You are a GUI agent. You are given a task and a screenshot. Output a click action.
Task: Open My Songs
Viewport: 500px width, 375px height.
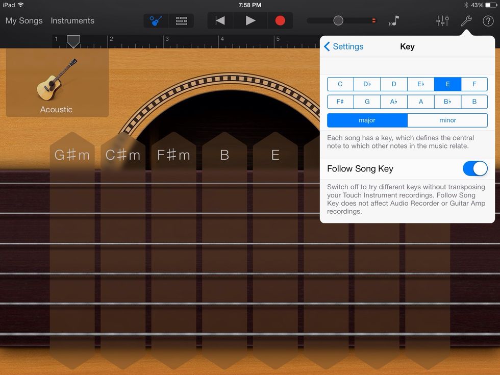point(23,21)
